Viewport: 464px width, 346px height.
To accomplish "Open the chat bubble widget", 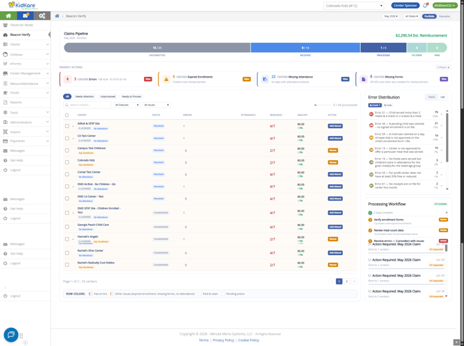I will click(x=11, y=335).
